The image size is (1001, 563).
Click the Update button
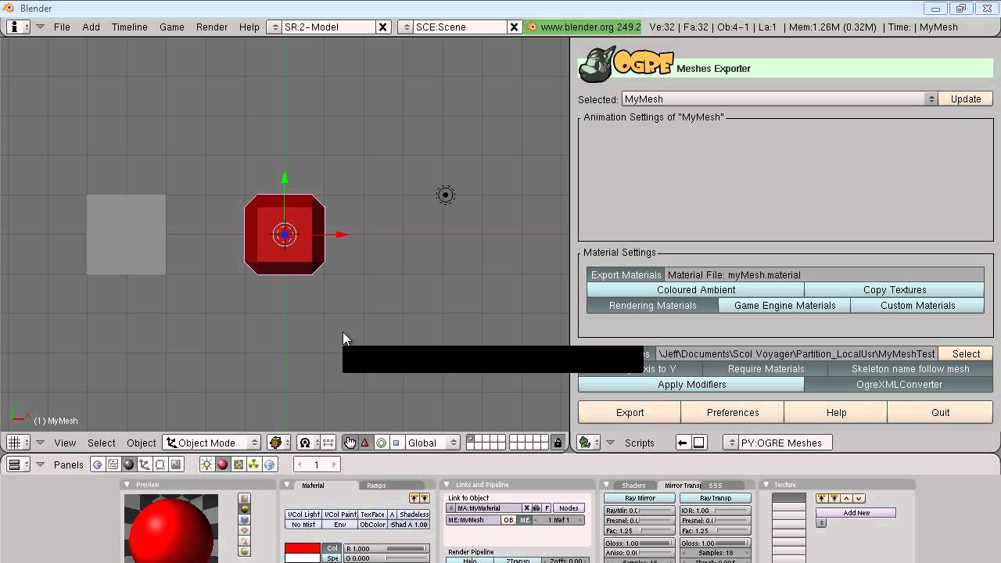pyautogui.click(x=966, y=99)
